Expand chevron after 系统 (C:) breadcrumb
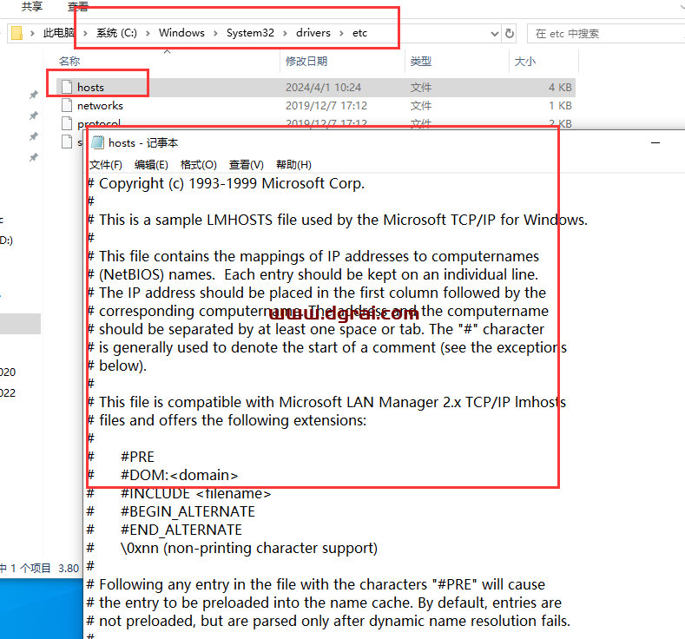685x639 pixels. (148, 33)
